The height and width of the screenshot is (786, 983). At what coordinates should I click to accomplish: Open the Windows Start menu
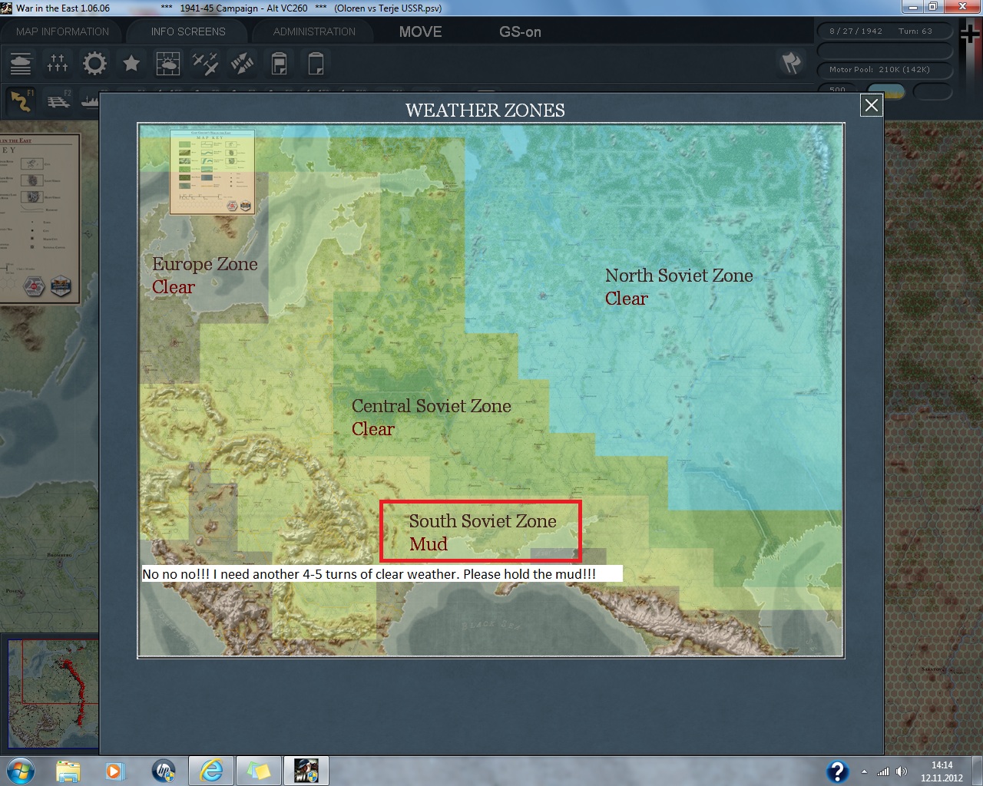(x=21, y=771)
